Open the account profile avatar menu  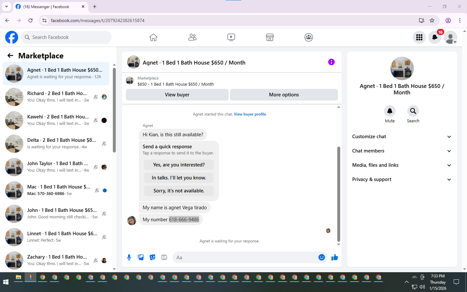[450, 37]
